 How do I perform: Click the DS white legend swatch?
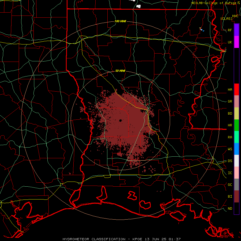[x=236, y=161]
